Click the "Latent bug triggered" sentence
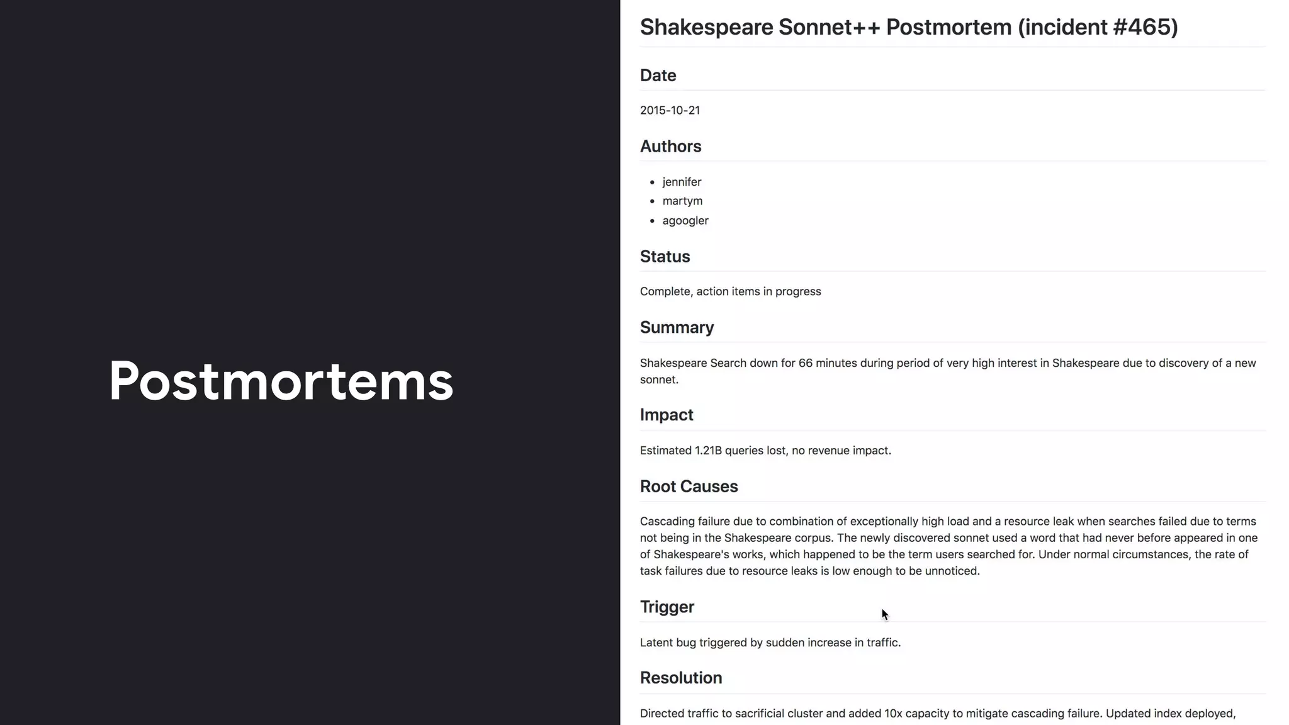This screenshot has height=725, width=1289. point(770,643)
